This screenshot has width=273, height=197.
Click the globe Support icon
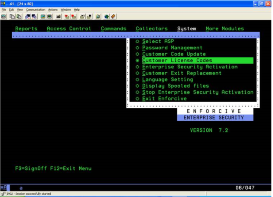tap(106, 16)
